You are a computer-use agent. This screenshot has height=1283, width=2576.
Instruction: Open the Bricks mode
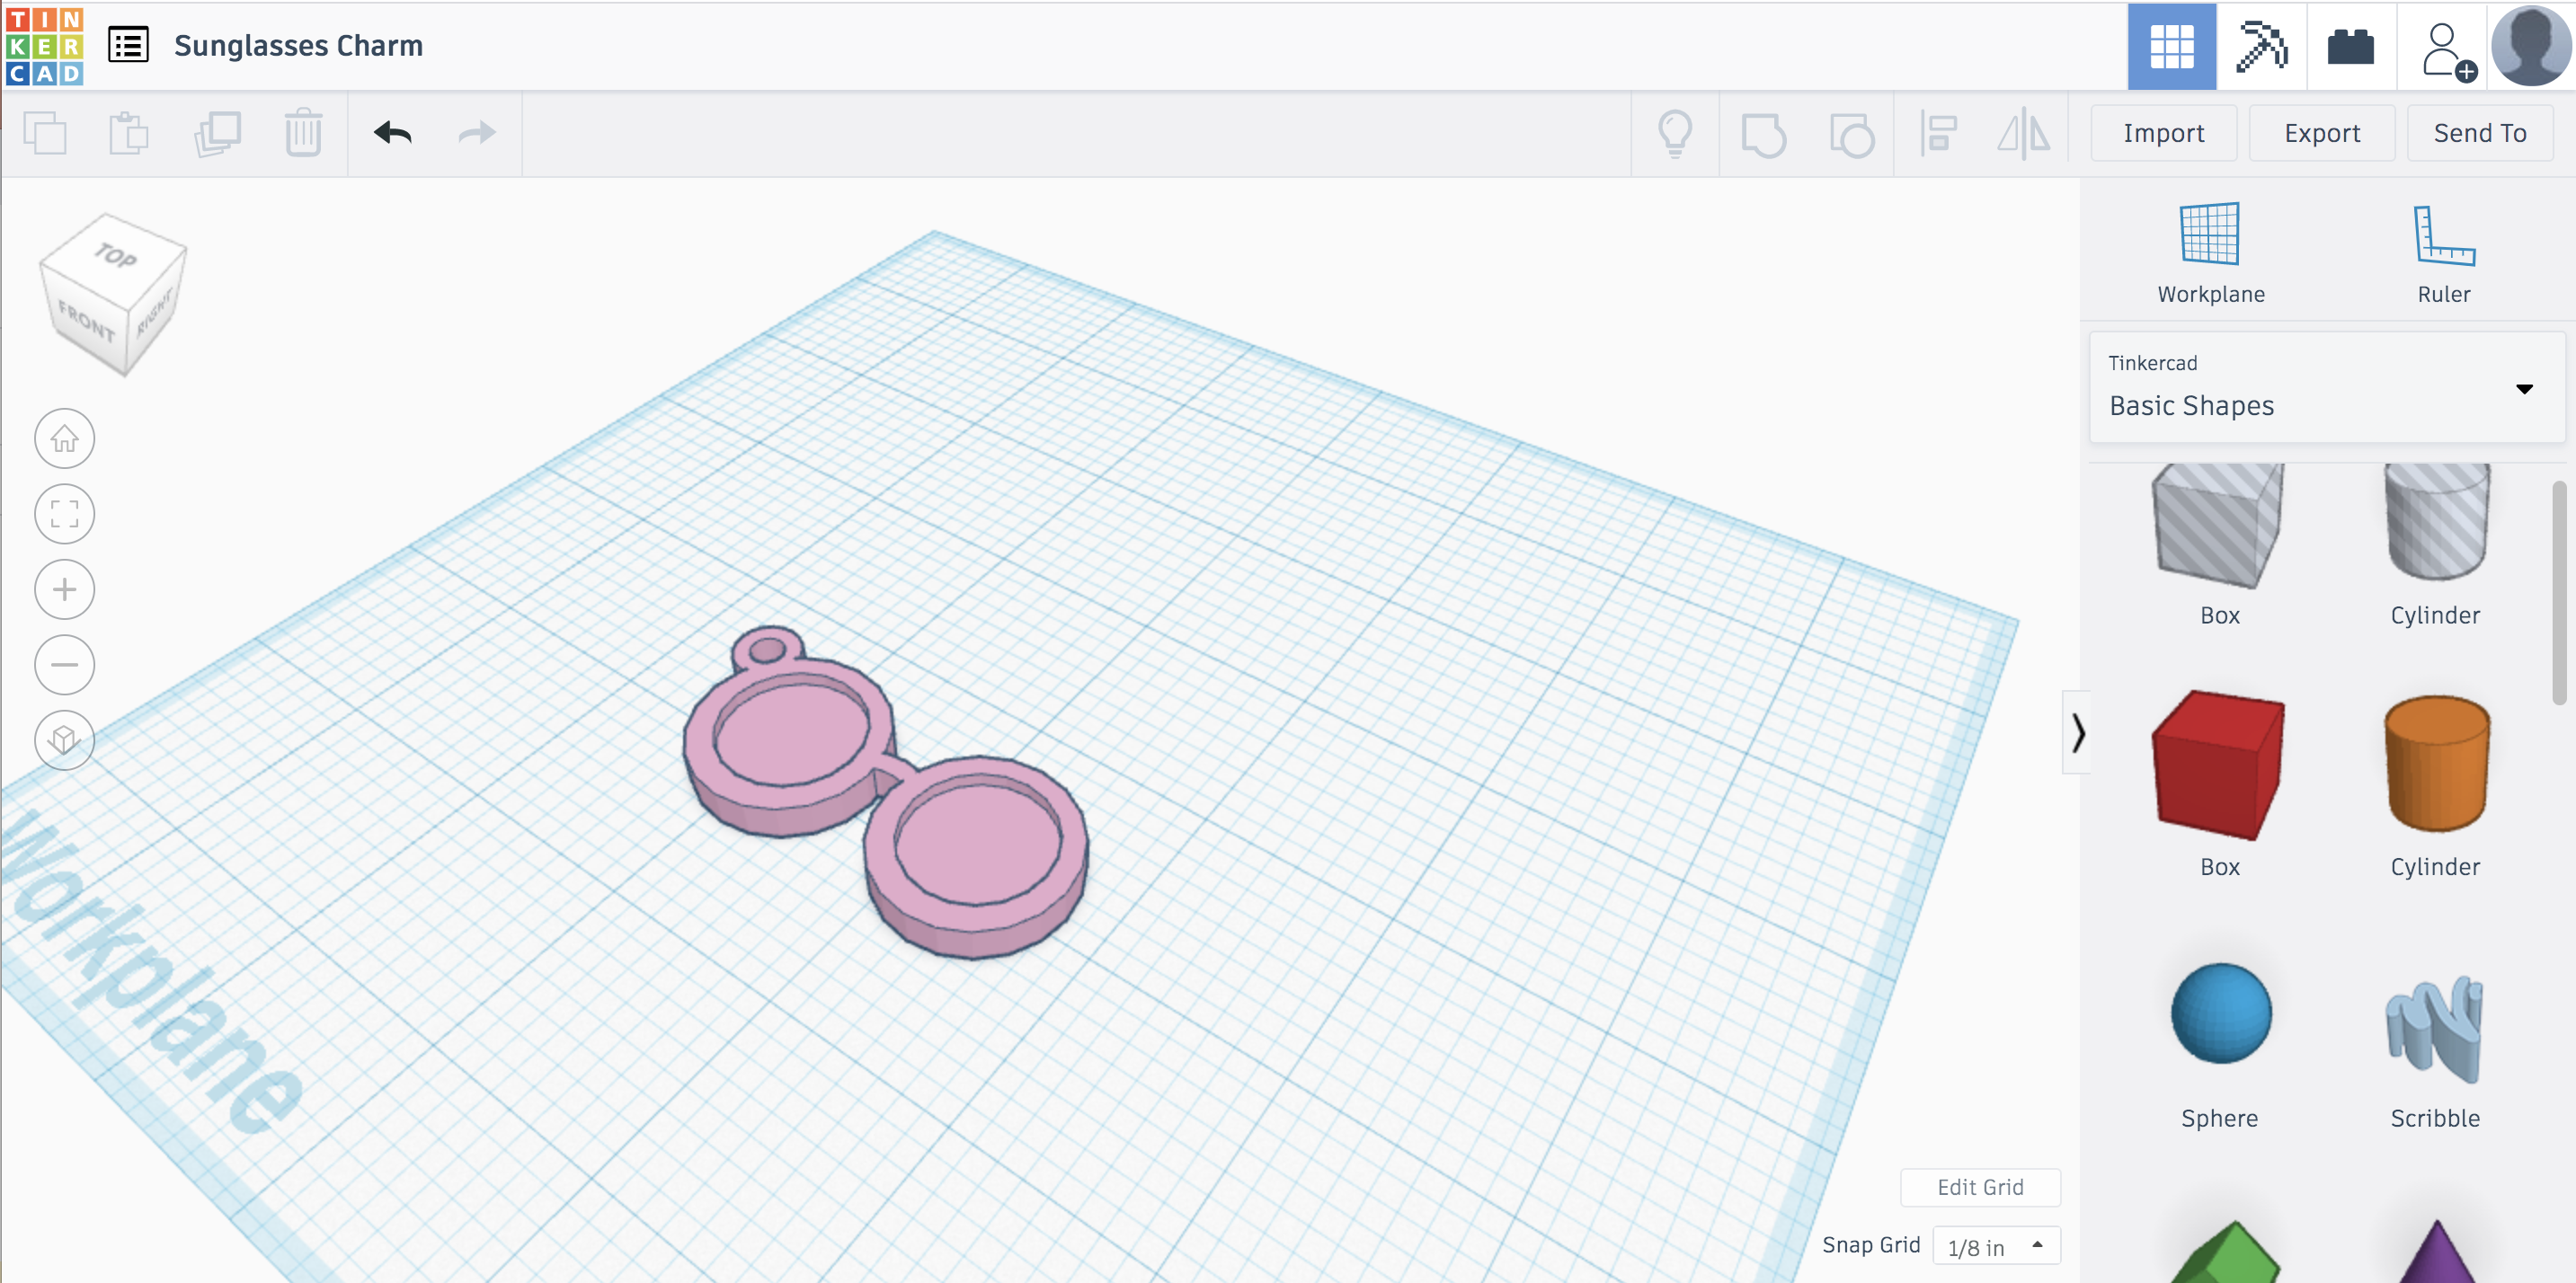2350,46
